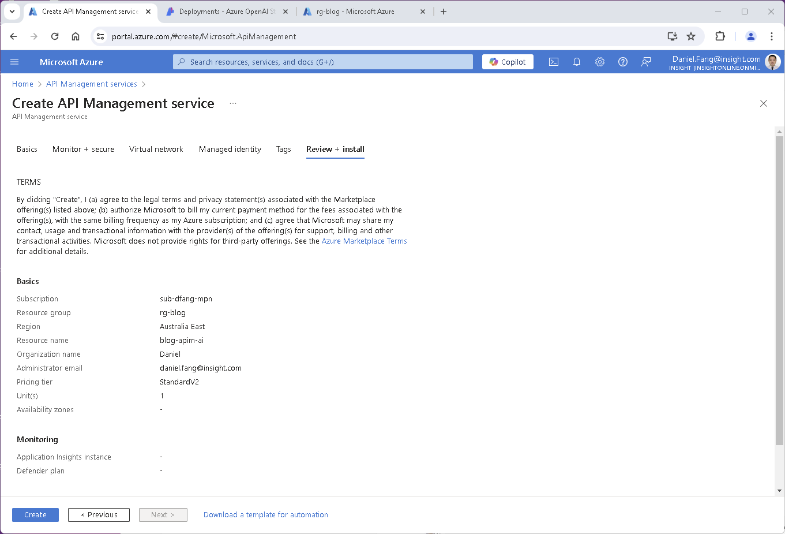This screenshot has height=534, width=785.
Task: Close the Create API Management service tab
Action: (148, 12)
